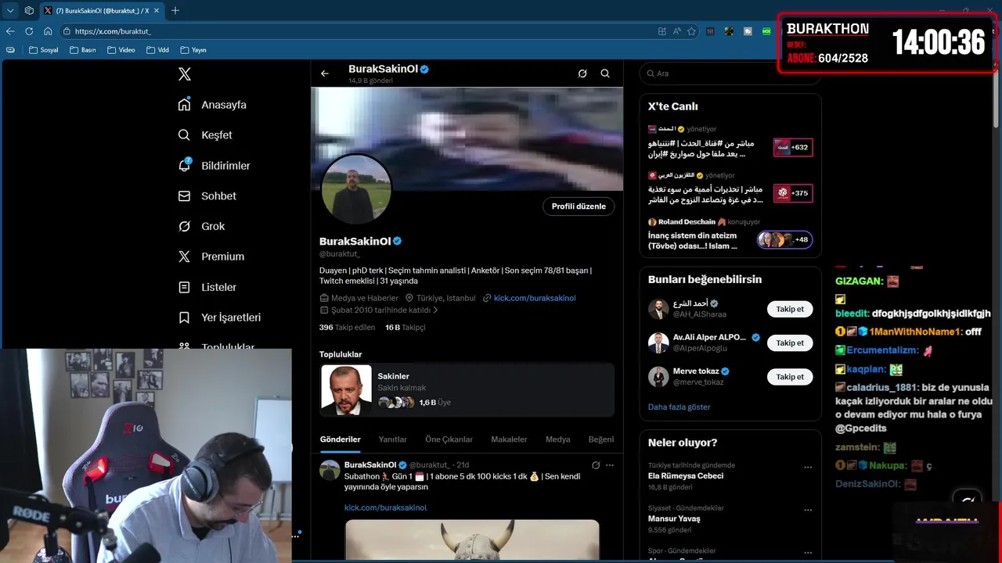Select the Öne Çıkanlar tab
The height and width of the screenshot is (563, 1002).
pyautogui.click(x=449, y=439)
